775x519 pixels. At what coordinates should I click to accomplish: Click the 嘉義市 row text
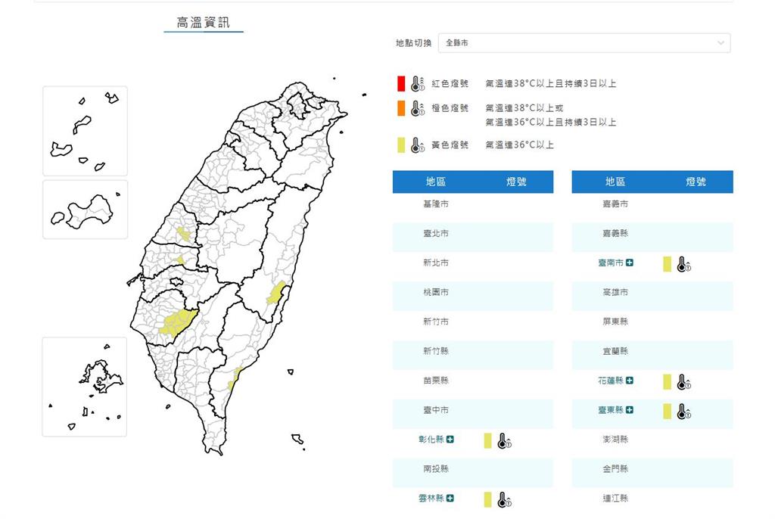click(x=615, y=204)
